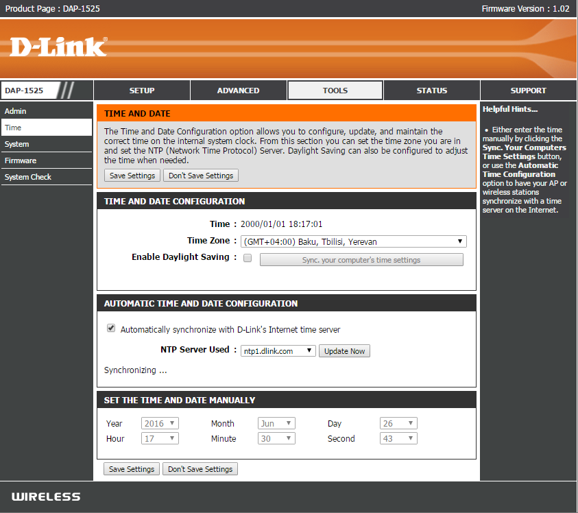Enable the Daylight Saving checkbox
Image resolution: width=578 pixels, height=513 pixels.
(x=248, y=258)
